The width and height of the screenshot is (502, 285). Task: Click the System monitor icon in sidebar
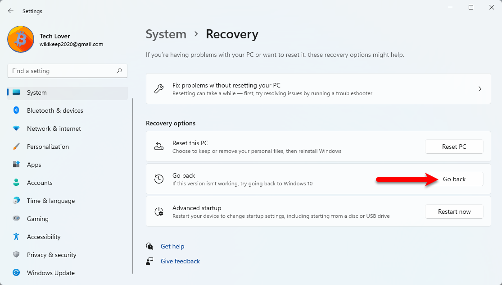coord(16,92)
